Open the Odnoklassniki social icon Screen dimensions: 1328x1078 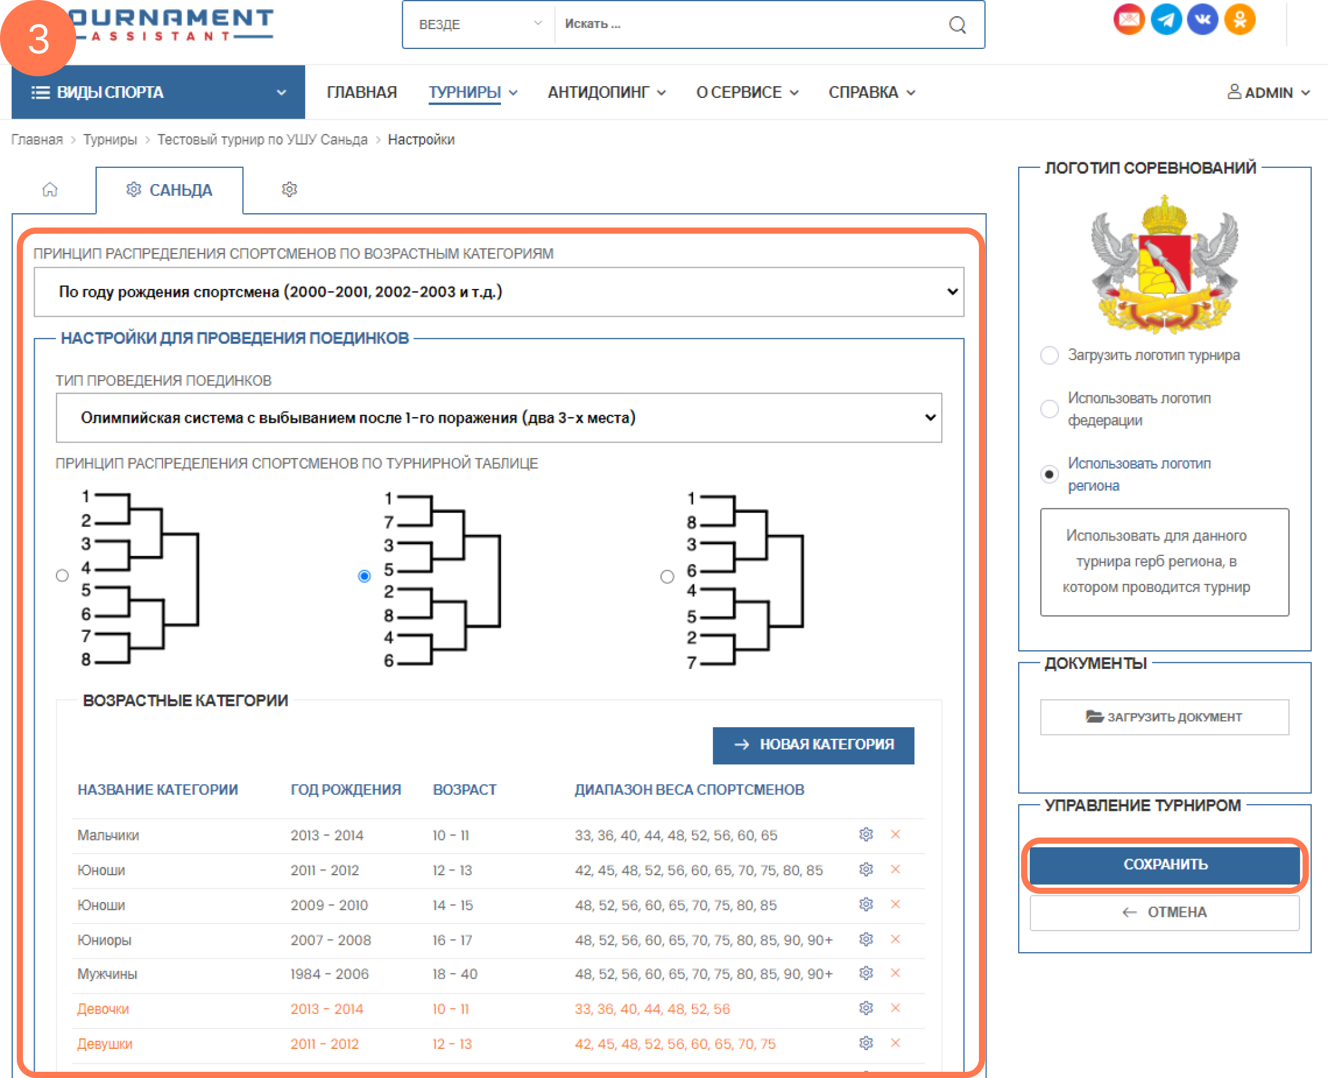coord(1239,20)
